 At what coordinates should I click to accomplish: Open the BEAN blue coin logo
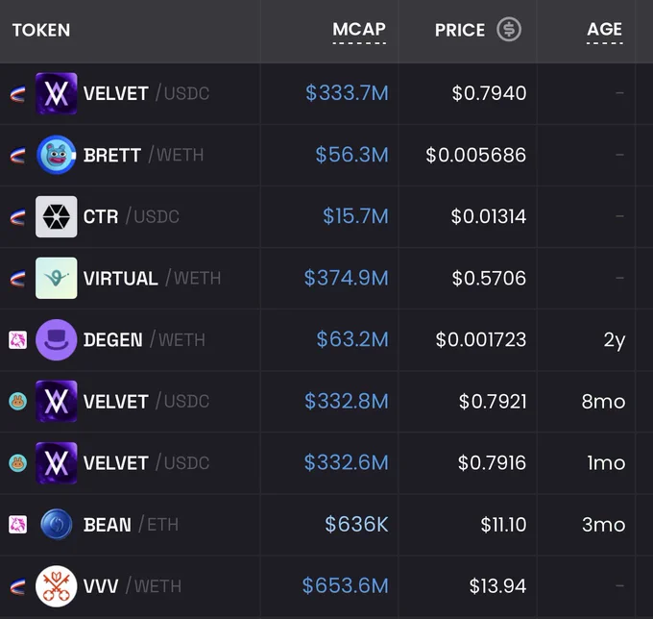click(x=57, y=525)
